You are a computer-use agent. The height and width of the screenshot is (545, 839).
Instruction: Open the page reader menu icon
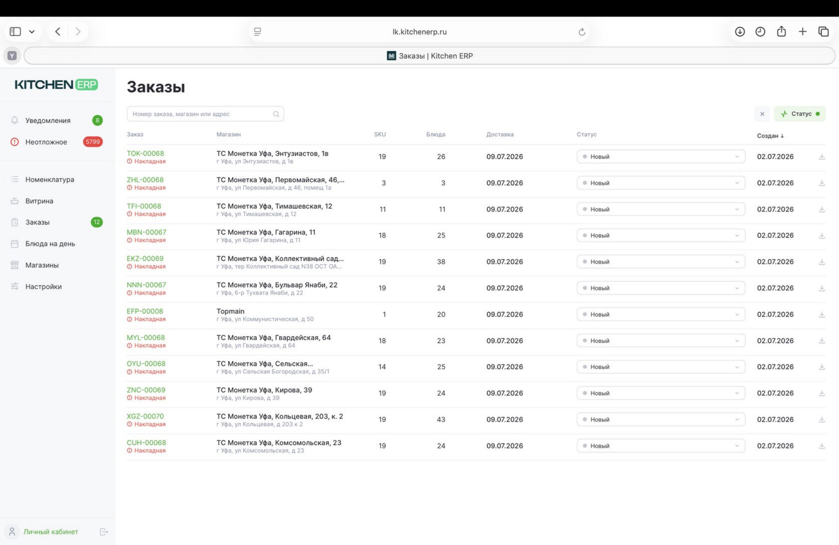(258, 31)
